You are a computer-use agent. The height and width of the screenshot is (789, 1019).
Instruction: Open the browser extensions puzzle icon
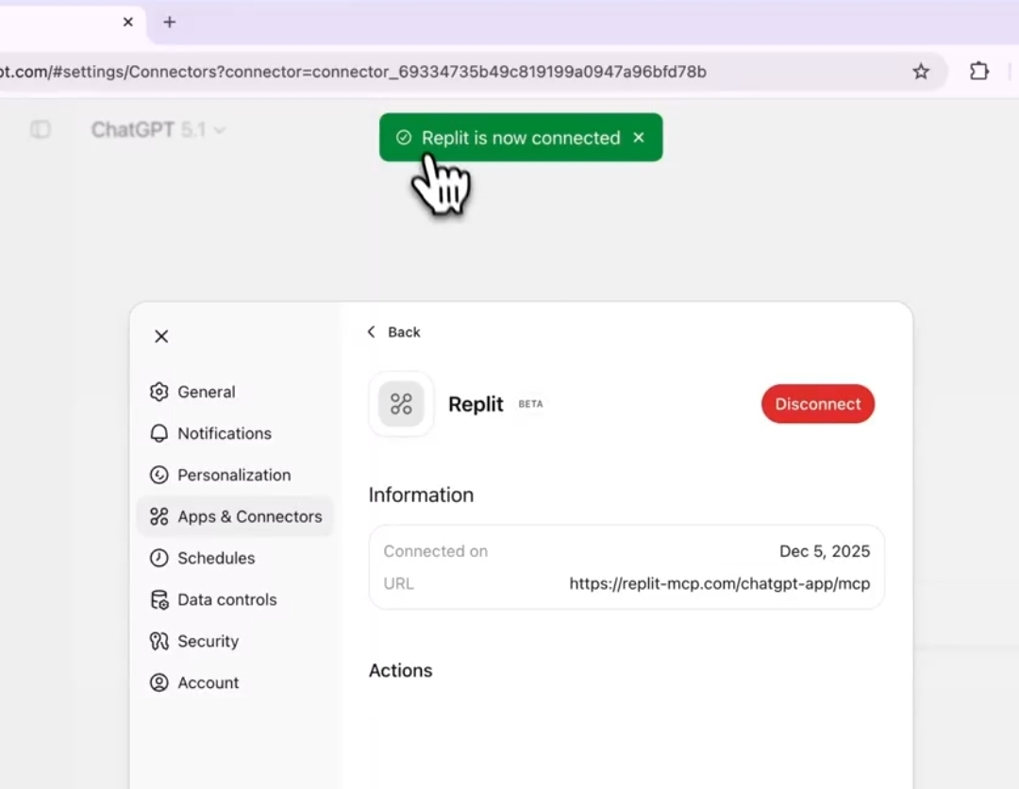coord(979,72)
